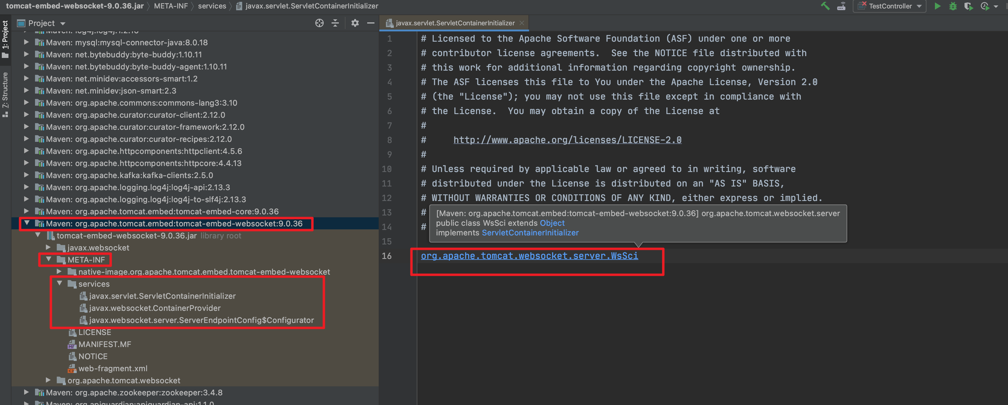Collapse the META-INF folder
Image resolution: width=1008 pixels, height=405 pixels.
49,259
